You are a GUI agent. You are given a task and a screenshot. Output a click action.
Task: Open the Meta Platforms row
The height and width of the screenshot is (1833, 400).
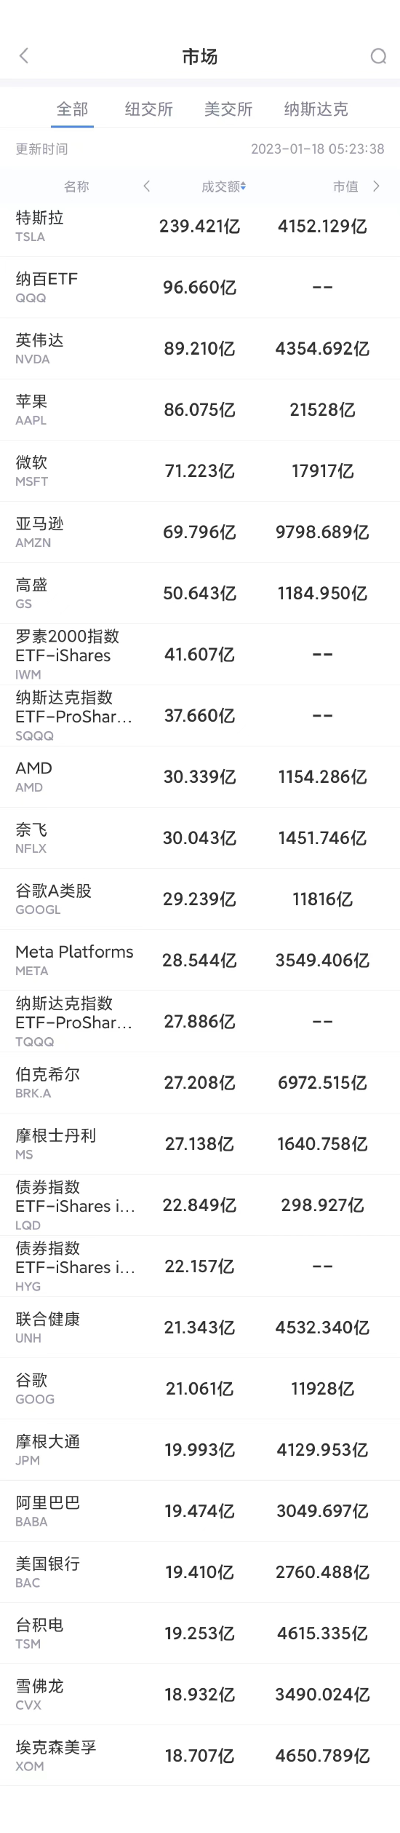coord(200,961)
